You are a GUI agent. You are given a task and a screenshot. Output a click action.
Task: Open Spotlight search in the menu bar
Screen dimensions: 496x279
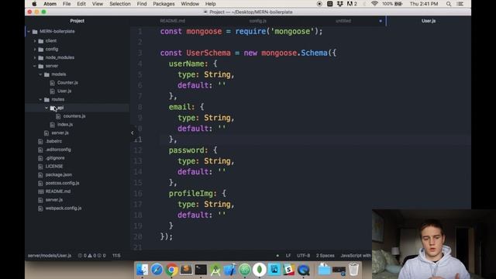coord(449,4)
